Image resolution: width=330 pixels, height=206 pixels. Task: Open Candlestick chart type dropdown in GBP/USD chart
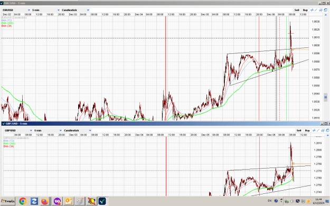pyautogui.click(x=78, y=131)
